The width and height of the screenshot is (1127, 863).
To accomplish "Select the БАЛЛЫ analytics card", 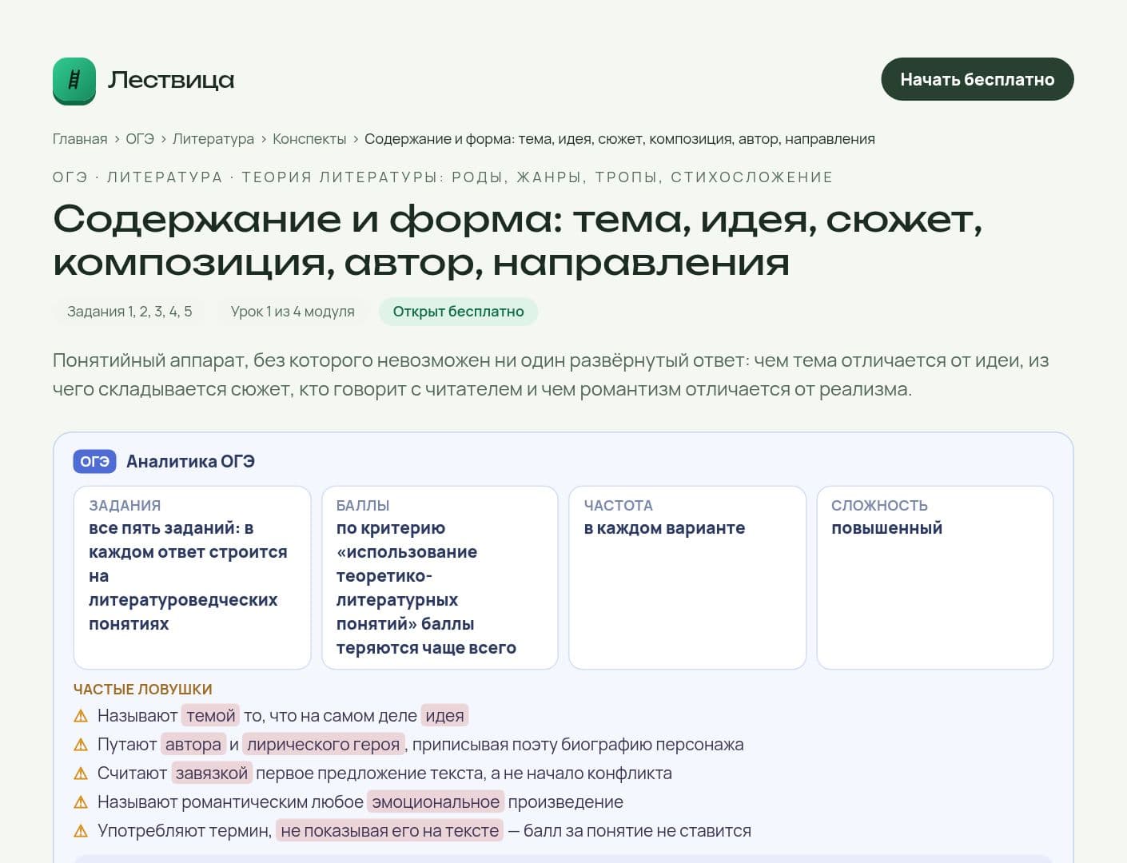I will click(440, 577).
